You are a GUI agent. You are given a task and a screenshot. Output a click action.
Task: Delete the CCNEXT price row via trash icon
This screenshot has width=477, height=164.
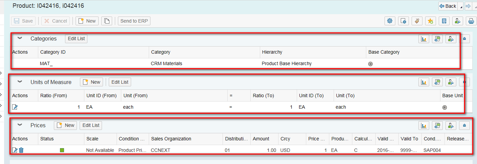21,150
